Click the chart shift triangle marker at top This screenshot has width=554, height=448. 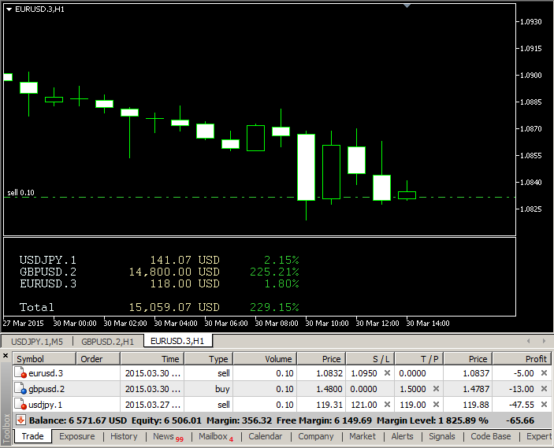[x=407, y=6]
